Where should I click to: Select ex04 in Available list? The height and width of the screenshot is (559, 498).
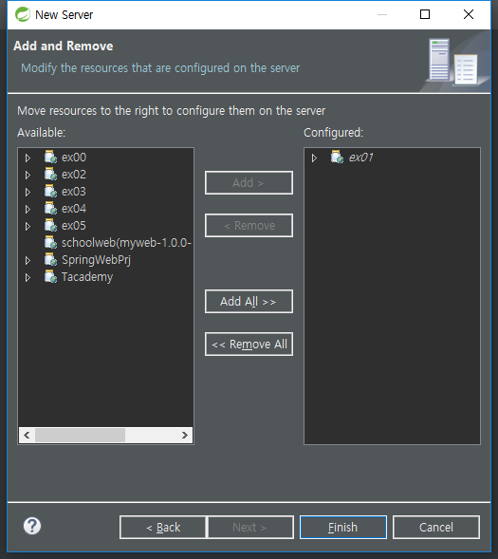click(x=74, y=209)
